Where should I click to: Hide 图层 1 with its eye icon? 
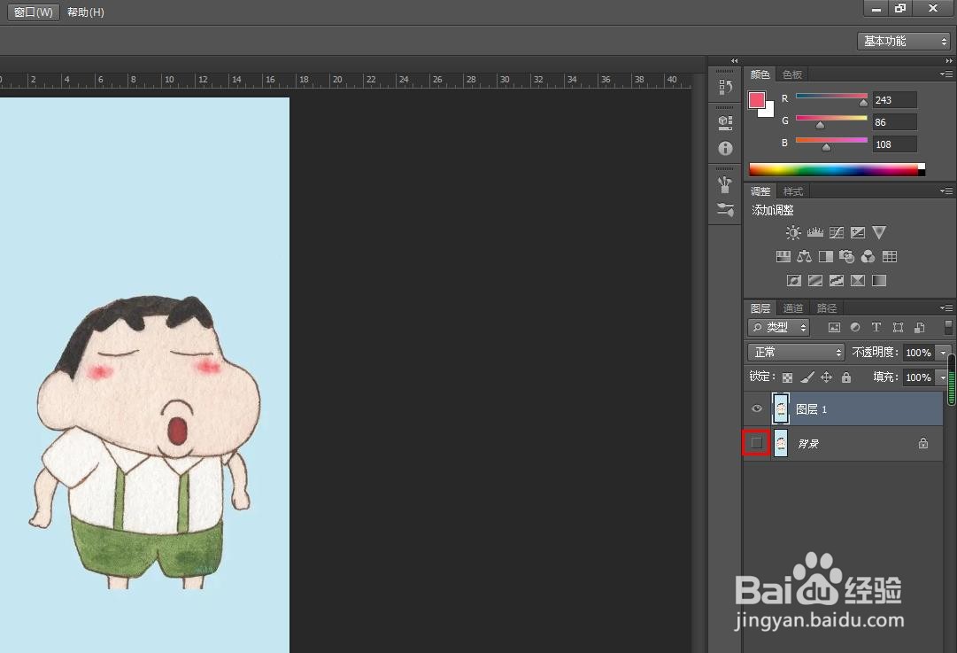tap(757, 408)
